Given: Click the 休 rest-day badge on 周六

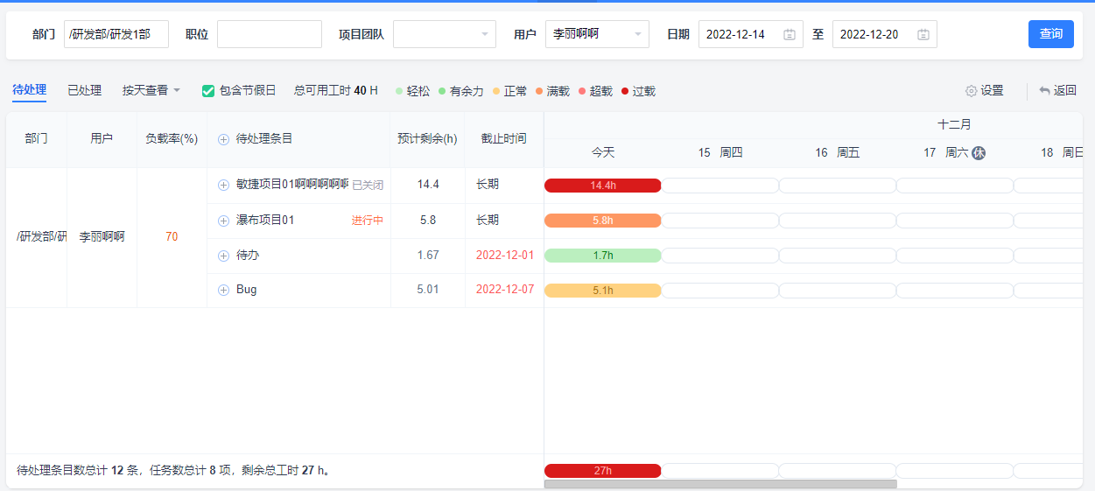Looking at the screenshot, I should [979, 152].
